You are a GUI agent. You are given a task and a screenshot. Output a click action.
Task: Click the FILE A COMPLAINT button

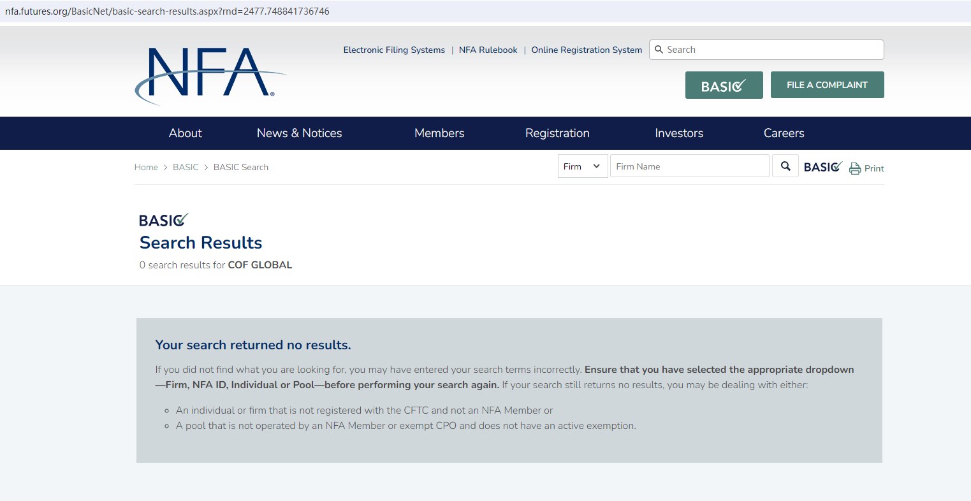coord(827,85)
